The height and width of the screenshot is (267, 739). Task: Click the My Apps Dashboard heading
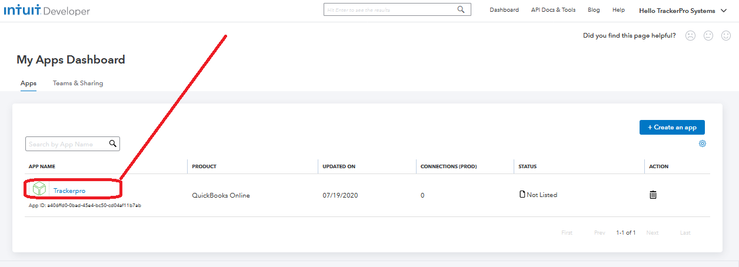(x=71, y=60)
